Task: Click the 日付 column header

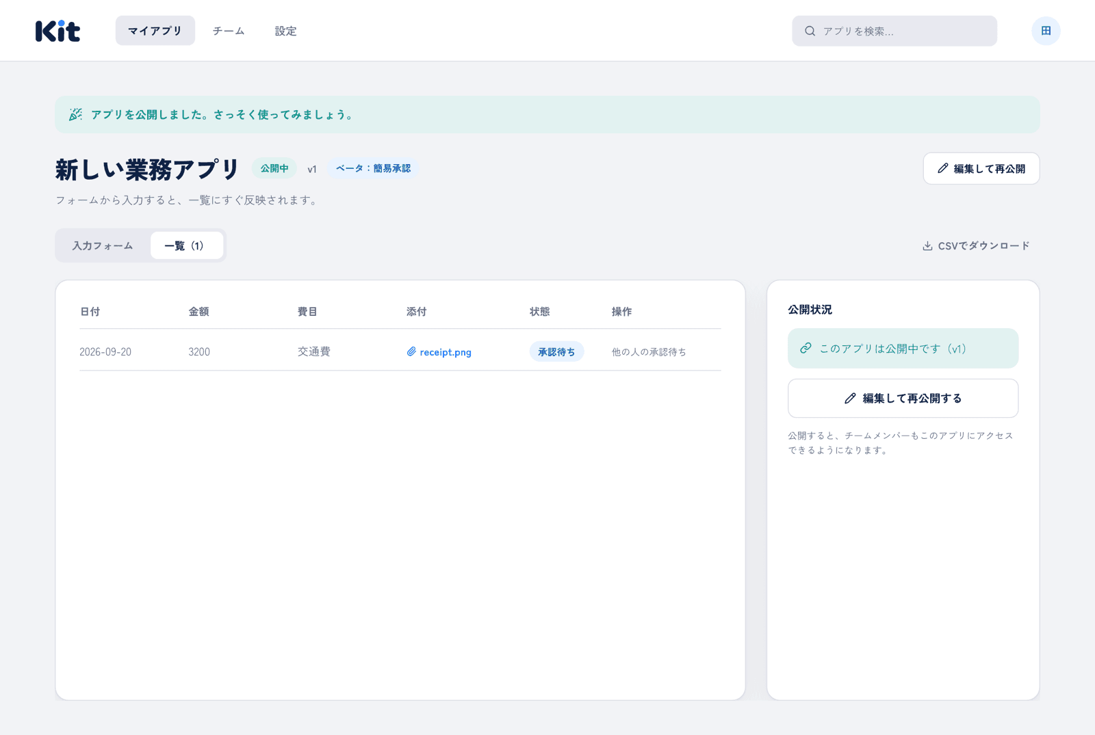Action: [90, 311]
